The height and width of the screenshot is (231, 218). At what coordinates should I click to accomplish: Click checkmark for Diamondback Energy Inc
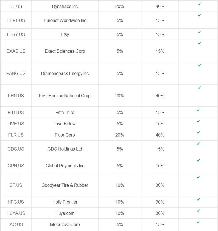pyautogui.click(x=200, y=65)
